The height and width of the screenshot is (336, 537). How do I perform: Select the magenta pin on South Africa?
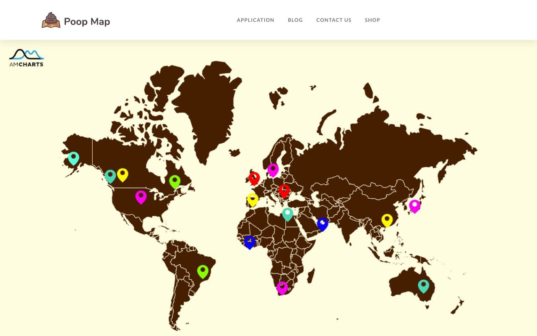[x=282, y=287]
